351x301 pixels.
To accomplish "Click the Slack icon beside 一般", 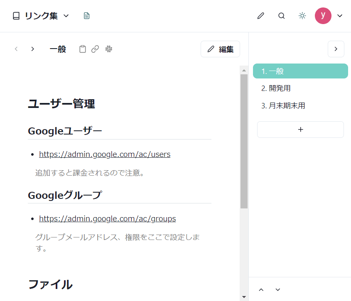I will click(109, 49).
